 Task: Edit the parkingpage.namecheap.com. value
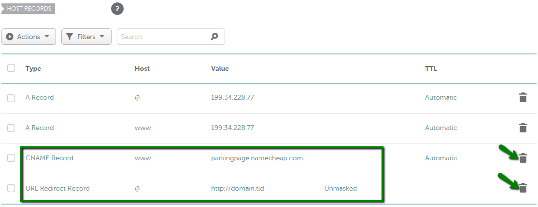coord(258,158)
